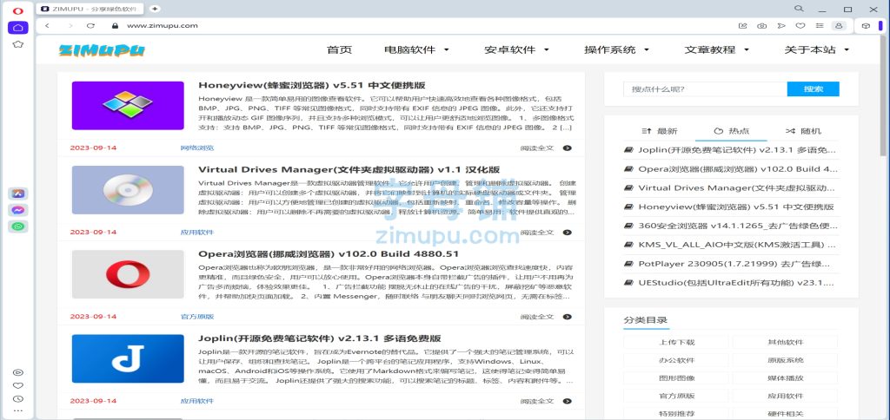Click the address bar URL www.zimupu.com
Image resolution: width=890 pixels, height=420 pixels.
[162, 25]
